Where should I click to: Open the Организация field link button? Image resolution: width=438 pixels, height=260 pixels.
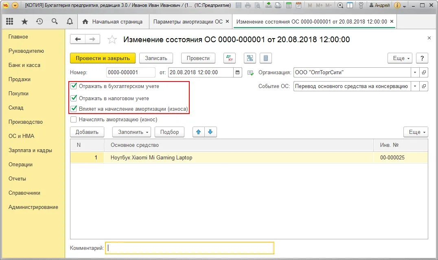click(424, 72)
